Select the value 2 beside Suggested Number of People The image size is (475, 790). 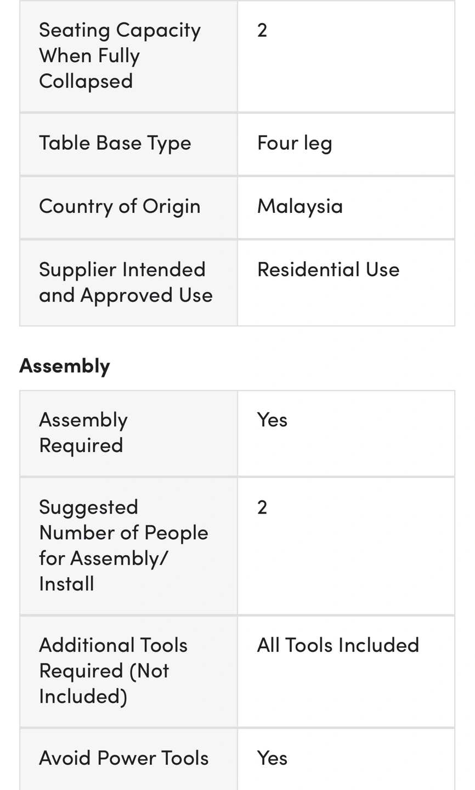(262, 507)
